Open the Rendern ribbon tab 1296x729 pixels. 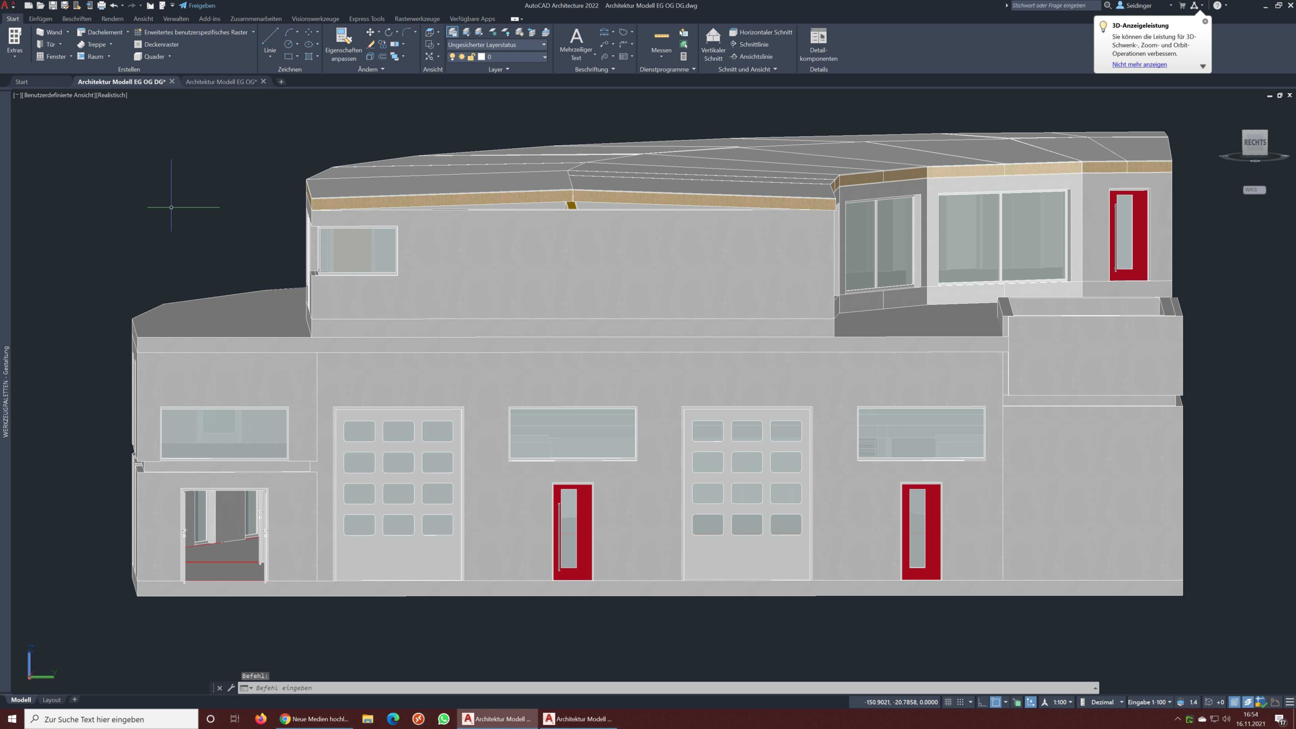[x=112, y=19]
